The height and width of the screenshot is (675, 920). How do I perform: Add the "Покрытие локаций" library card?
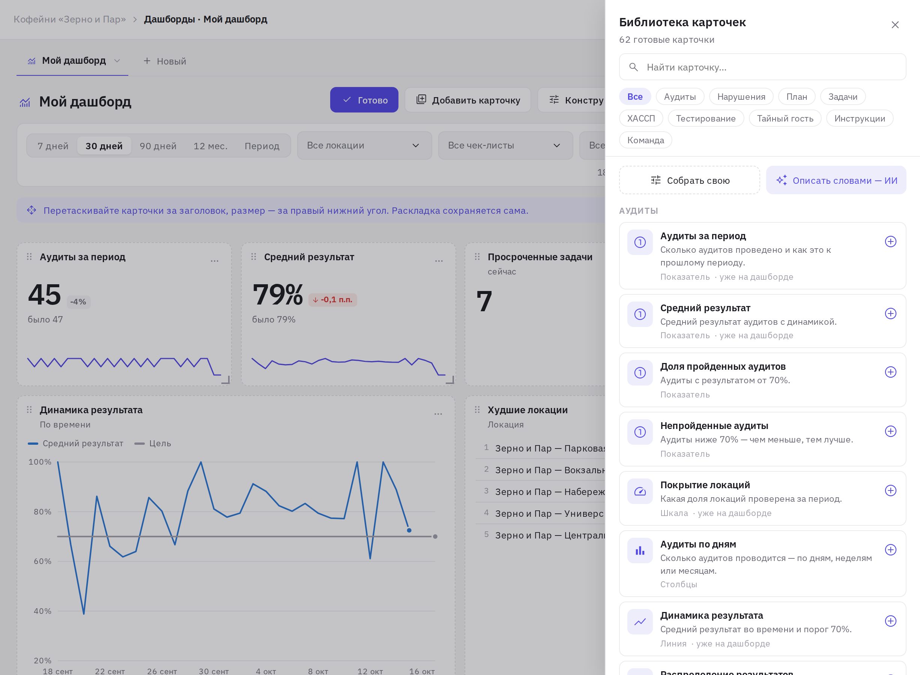pos(891,490)
